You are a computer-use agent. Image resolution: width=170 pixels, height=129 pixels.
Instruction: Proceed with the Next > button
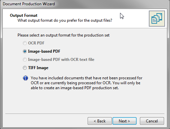pos(124,121)
